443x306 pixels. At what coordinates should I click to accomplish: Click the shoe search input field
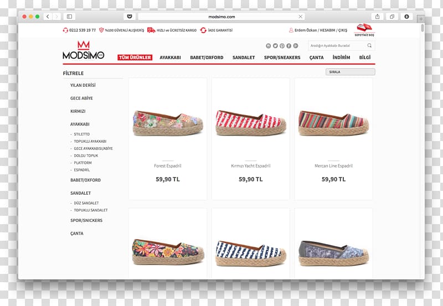point(337,45)
